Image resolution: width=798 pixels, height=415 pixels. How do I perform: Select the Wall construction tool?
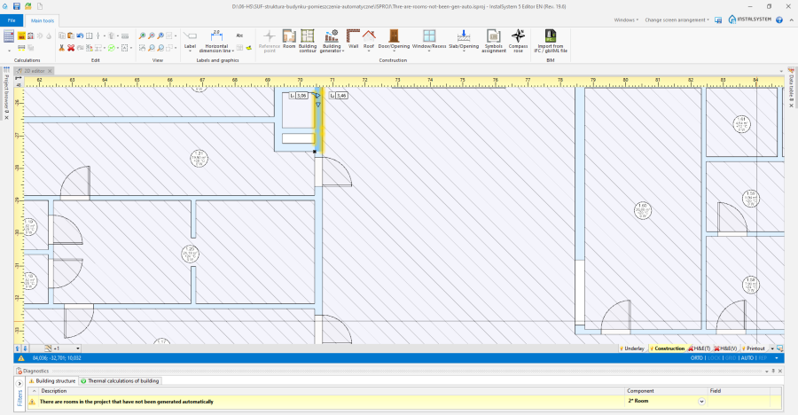353,40
